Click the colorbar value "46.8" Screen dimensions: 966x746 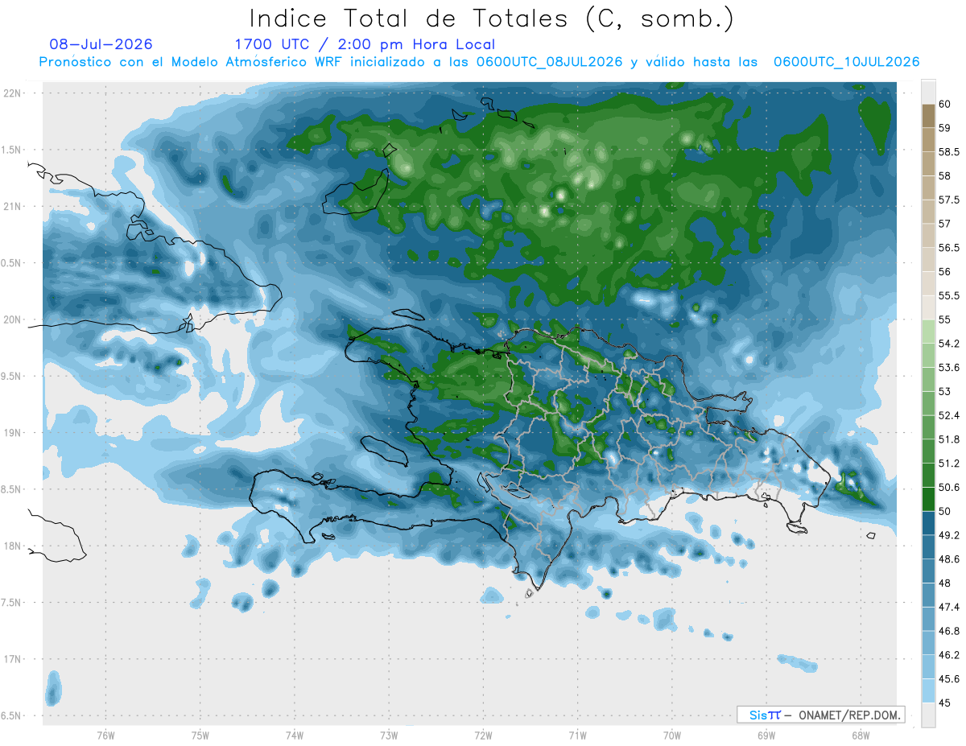point(949,632)
